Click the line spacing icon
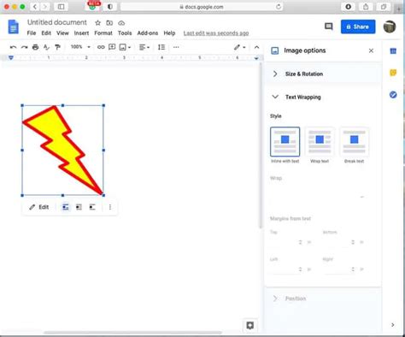The width and height of the screenshot is (405, 337). point(161,47)
